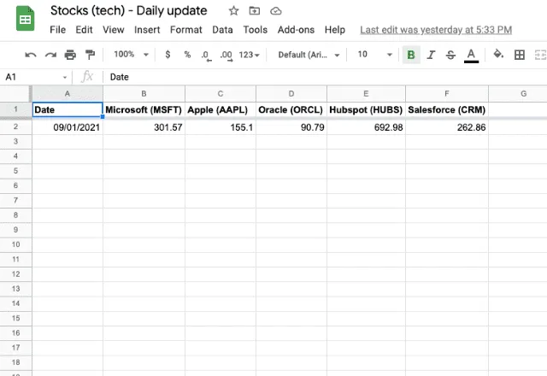
Task: Open the last edit history link
Action: point(436,30)
